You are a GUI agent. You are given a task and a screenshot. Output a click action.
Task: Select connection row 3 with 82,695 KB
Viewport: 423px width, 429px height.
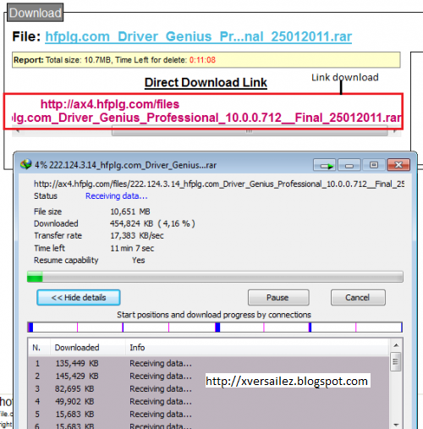[x=209, y=388]
